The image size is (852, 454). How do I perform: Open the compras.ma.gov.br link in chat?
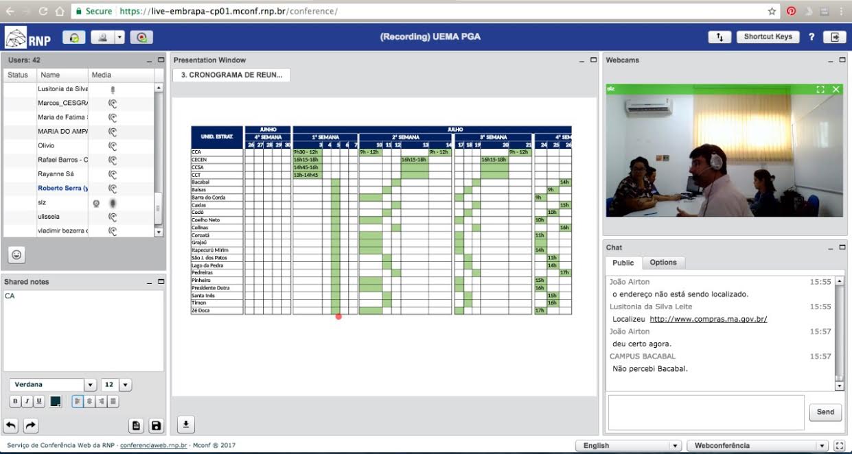(x=708, y=319)
